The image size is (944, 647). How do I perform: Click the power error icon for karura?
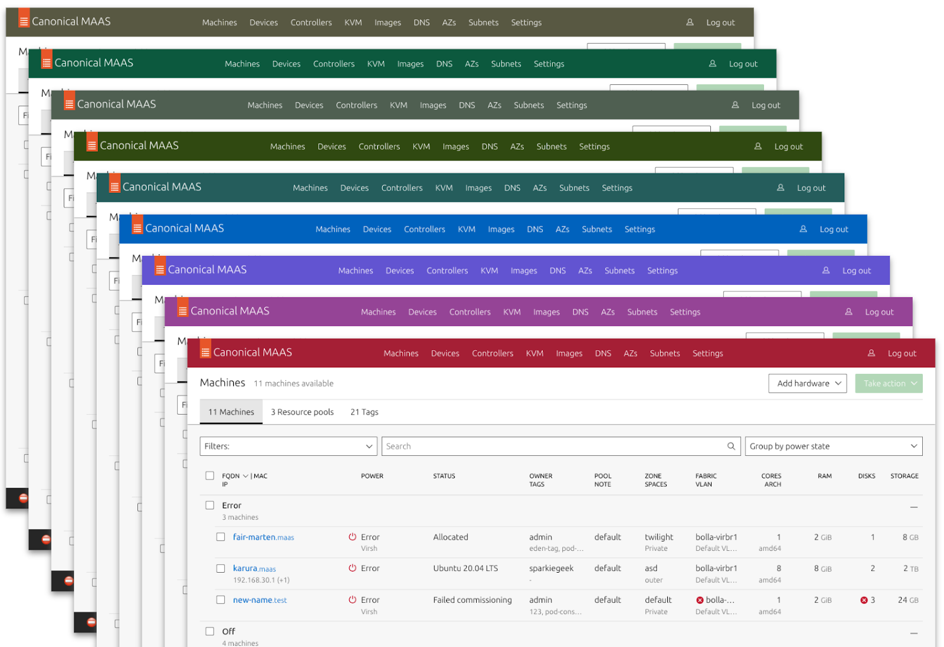(x=353, y=568)
